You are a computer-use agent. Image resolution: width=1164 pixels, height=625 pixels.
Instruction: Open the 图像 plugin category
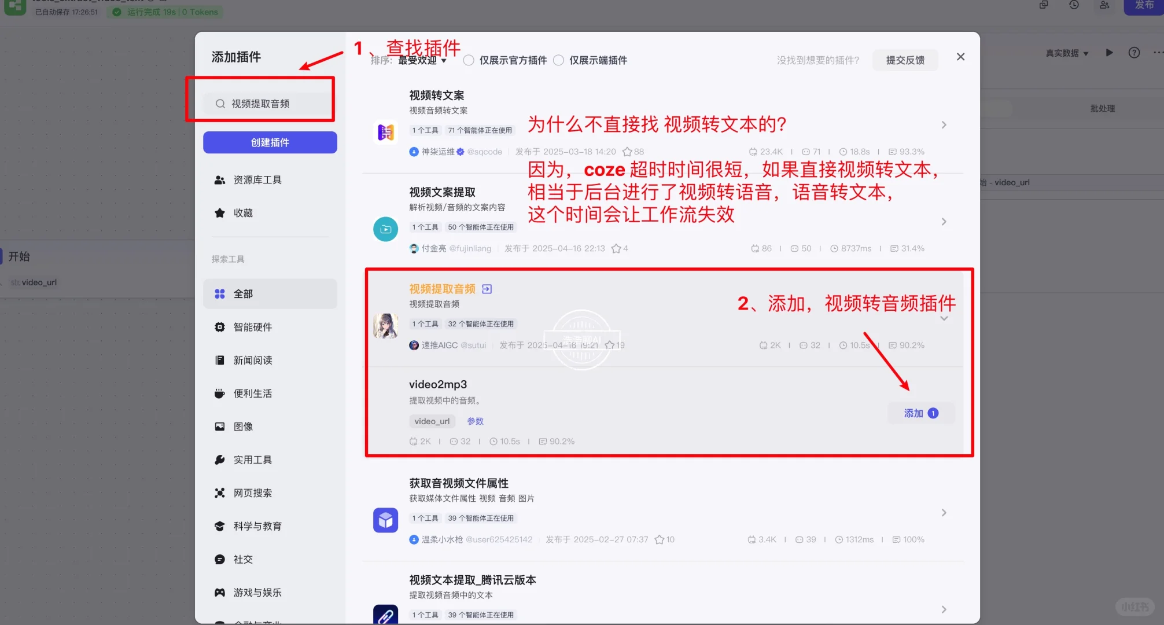coord(243,426)
